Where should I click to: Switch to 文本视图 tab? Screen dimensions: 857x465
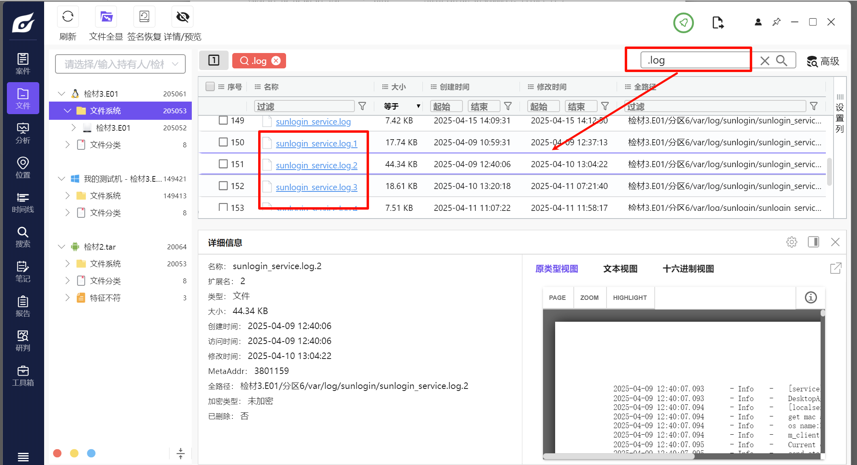point(620,269)
